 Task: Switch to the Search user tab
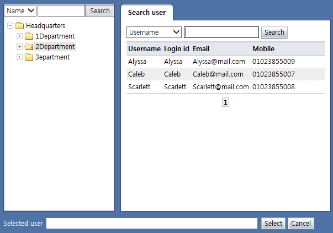pyautogui.click(x=147, y=13)
